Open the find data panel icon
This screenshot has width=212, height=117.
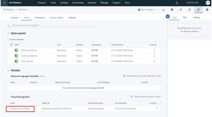[181, 10]
